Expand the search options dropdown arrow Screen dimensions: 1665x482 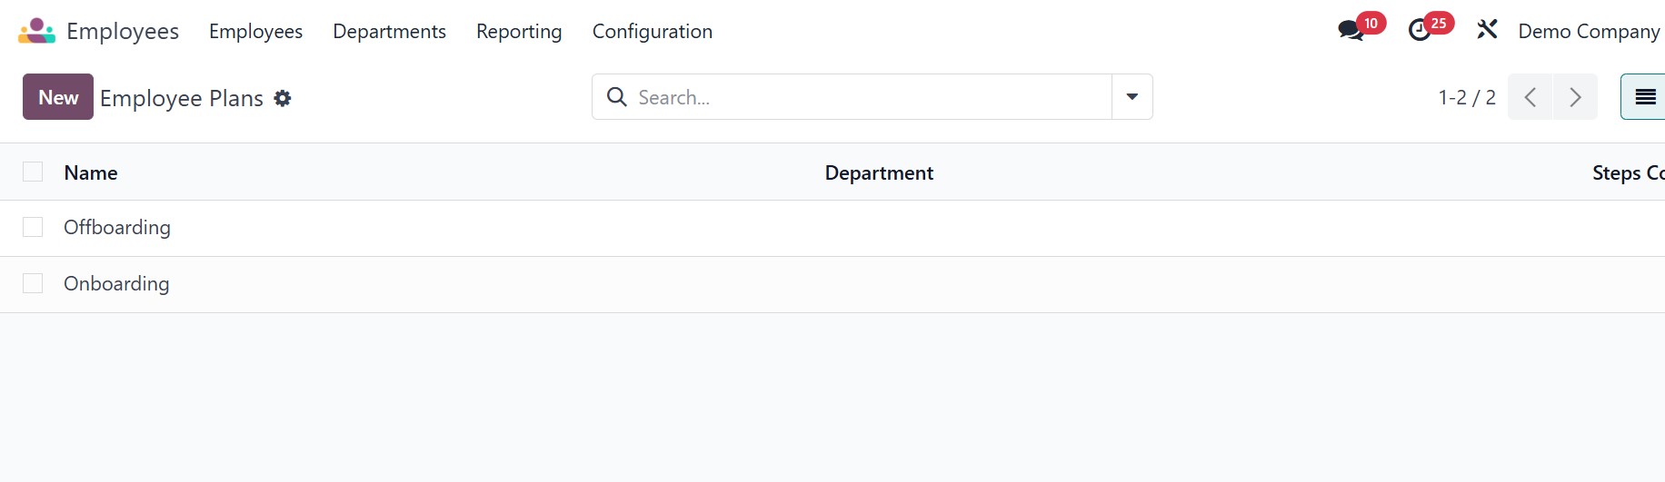pyautogui.click(x=1132, y=97)
